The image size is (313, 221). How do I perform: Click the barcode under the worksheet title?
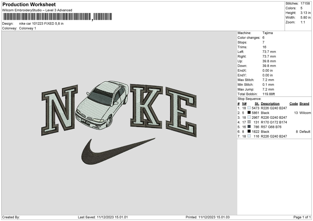pos(57,17)
